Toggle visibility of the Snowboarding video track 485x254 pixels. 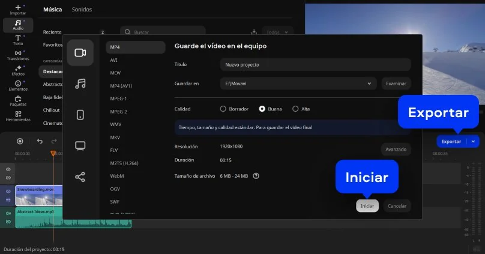[x=8, y=191]
